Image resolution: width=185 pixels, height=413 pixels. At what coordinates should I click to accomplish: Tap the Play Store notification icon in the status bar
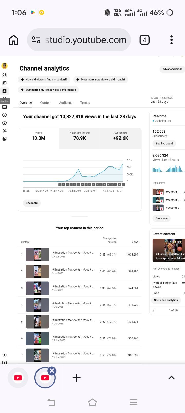pos(33,12)
